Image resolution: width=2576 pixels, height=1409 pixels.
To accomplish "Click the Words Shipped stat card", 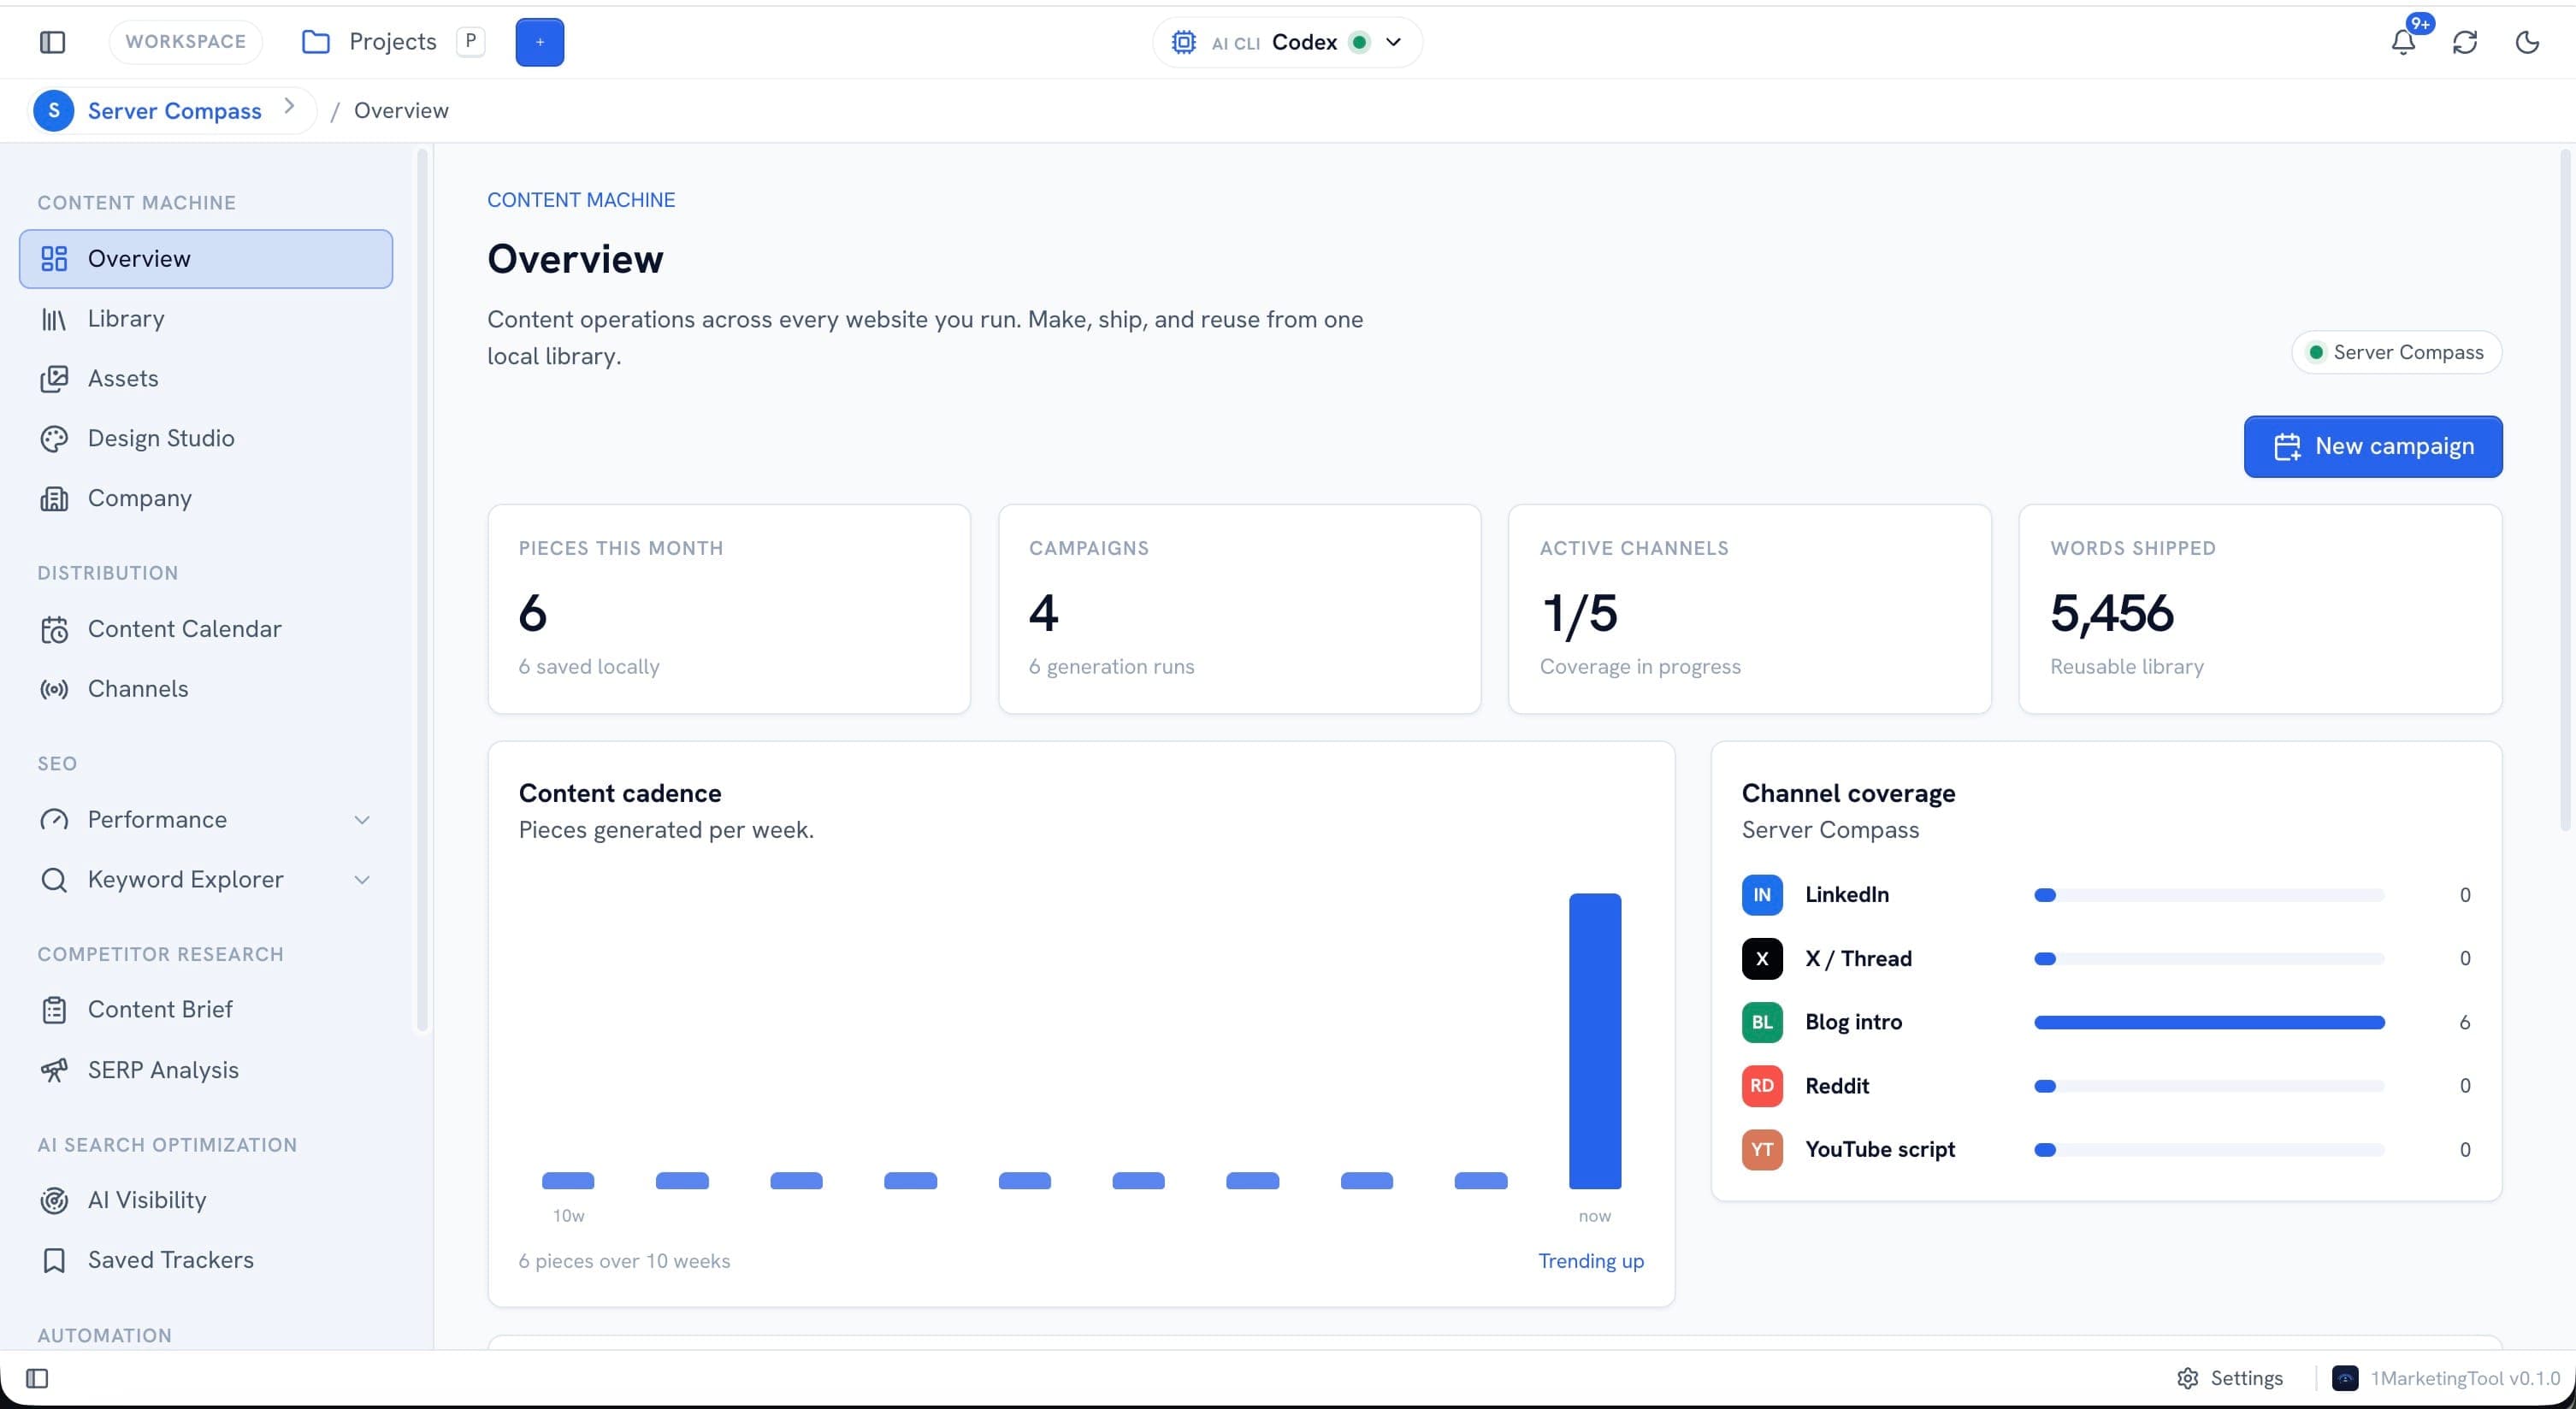I will (2260, 609).
